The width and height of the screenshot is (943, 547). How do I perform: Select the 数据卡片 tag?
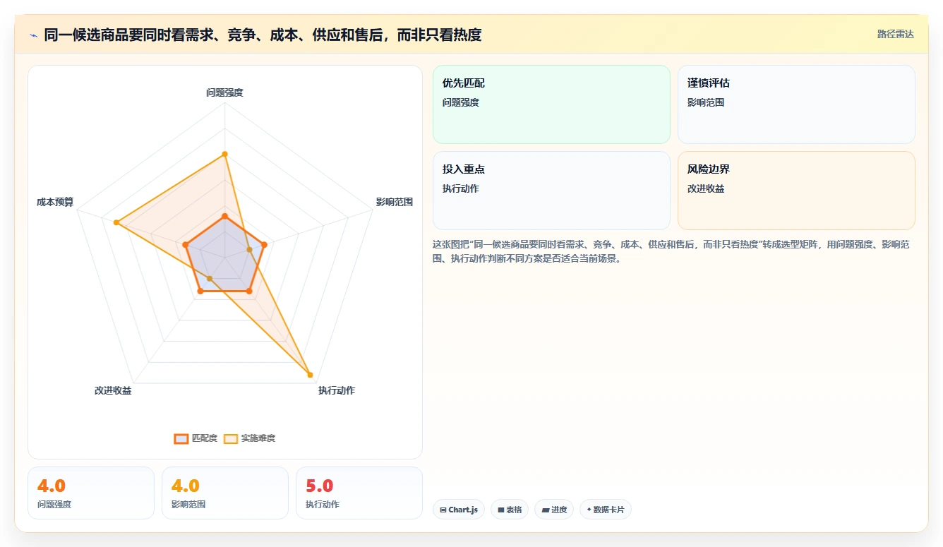tap(606, 510)
